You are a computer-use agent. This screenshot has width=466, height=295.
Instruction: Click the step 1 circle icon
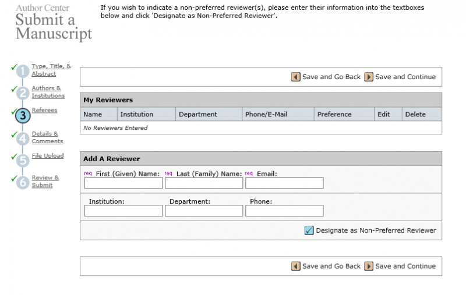[22, 72]
